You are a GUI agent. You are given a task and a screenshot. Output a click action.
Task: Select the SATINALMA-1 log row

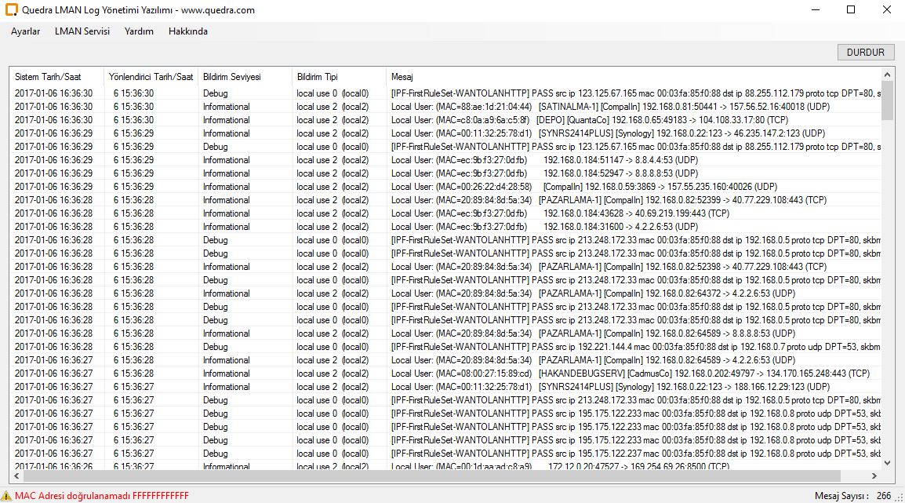pos(471,107)
